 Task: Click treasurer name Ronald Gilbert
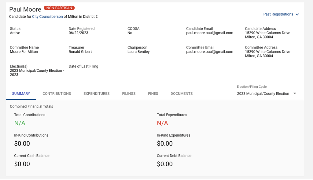pyautogui.click(x=80, y=52)
